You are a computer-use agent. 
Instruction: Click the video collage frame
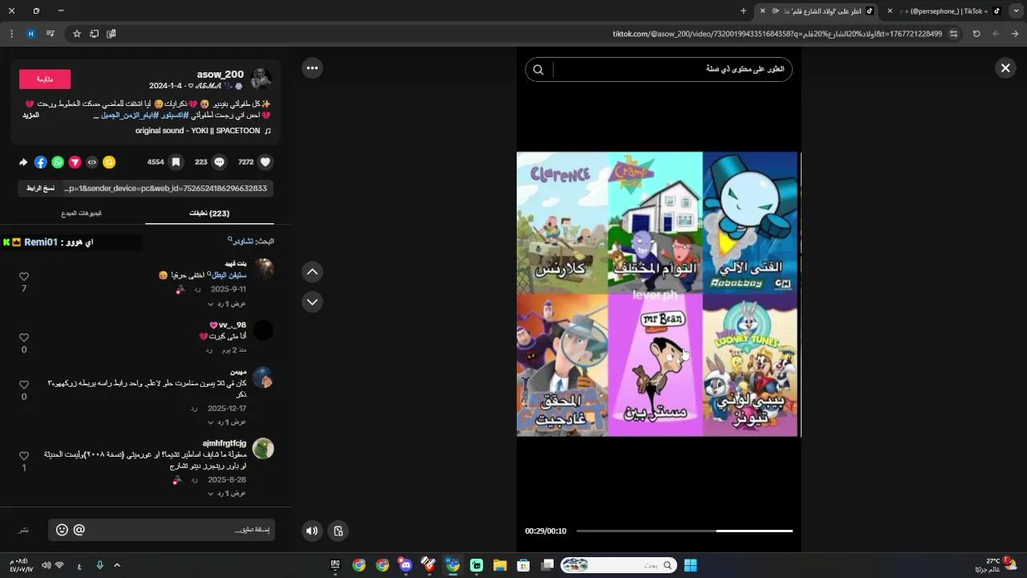658,295
